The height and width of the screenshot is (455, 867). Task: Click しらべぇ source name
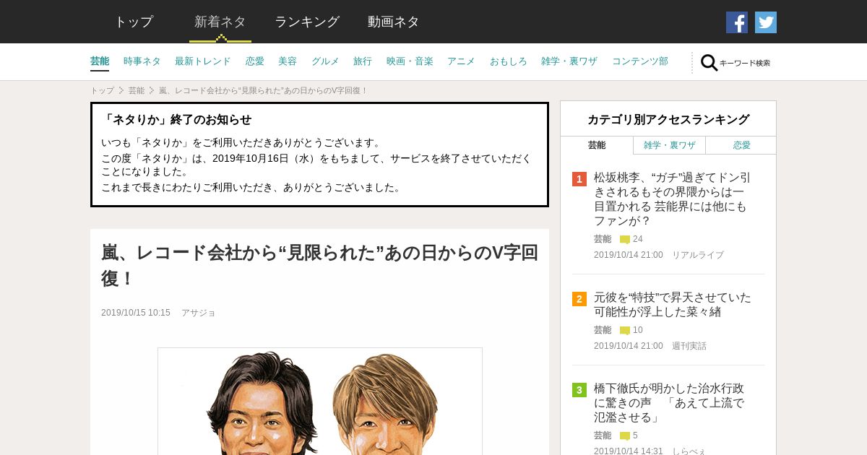[x=688, y=451]
